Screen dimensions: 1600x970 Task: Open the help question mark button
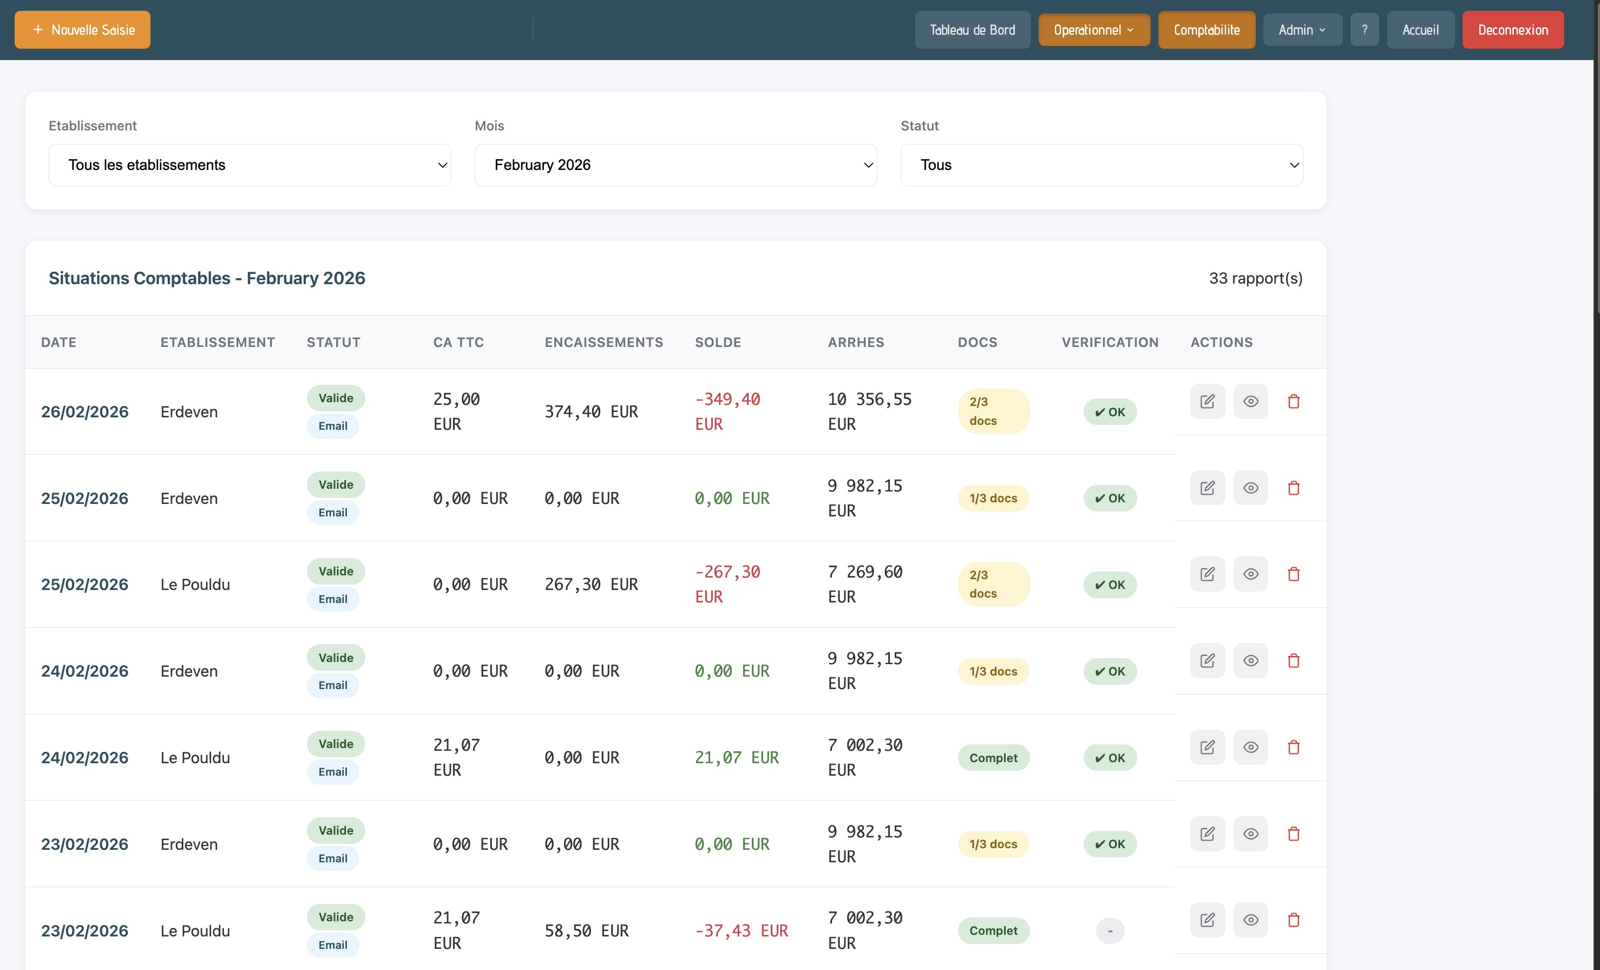pos(1365,30)
